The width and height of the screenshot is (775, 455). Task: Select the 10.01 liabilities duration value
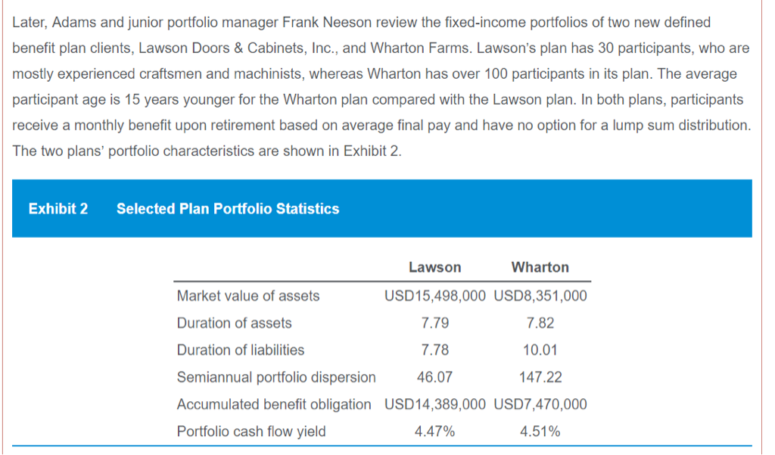point(540,350)
